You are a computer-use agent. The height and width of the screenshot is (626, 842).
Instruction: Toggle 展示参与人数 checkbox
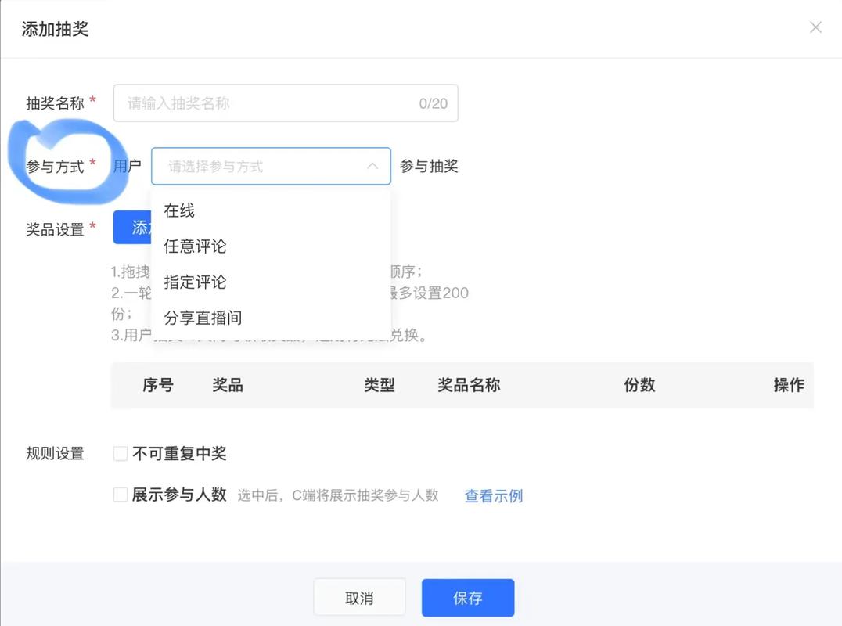[121, 495]
